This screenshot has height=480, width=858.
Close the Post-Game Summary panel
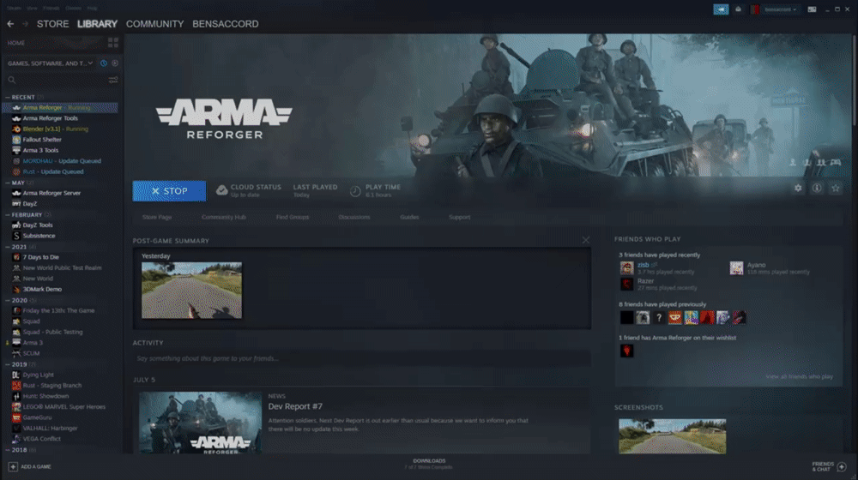click(585, 240)
